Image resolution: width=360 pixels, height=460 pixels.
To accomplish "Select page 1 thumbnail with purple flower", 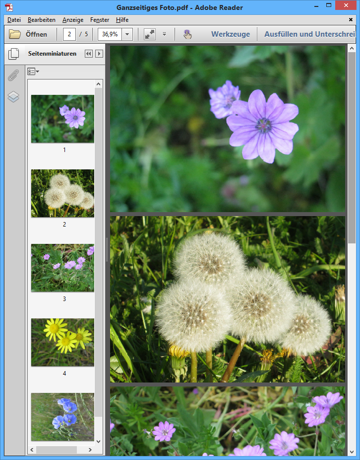I will (x=62, y=119).
